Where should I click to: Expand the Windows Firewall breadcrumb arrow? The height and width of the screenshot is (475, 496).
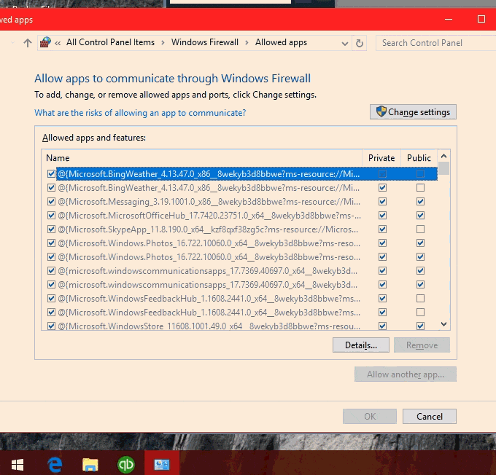(247, 43)
